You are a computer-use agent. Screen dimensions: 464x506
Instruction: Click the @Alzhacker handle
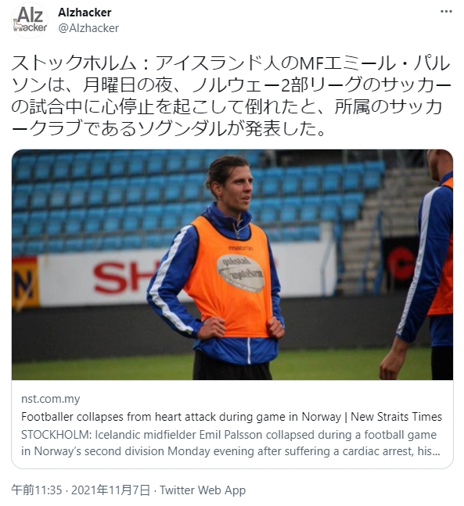(88, 28)
